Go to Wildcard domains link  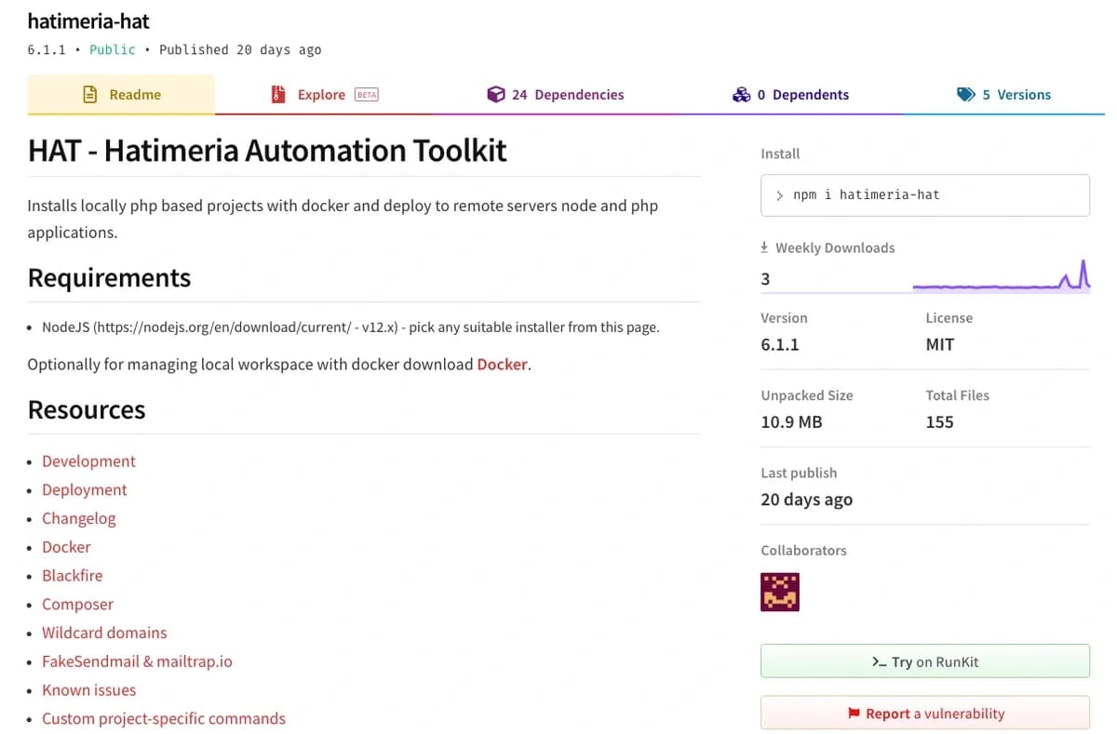coord(104,633)
